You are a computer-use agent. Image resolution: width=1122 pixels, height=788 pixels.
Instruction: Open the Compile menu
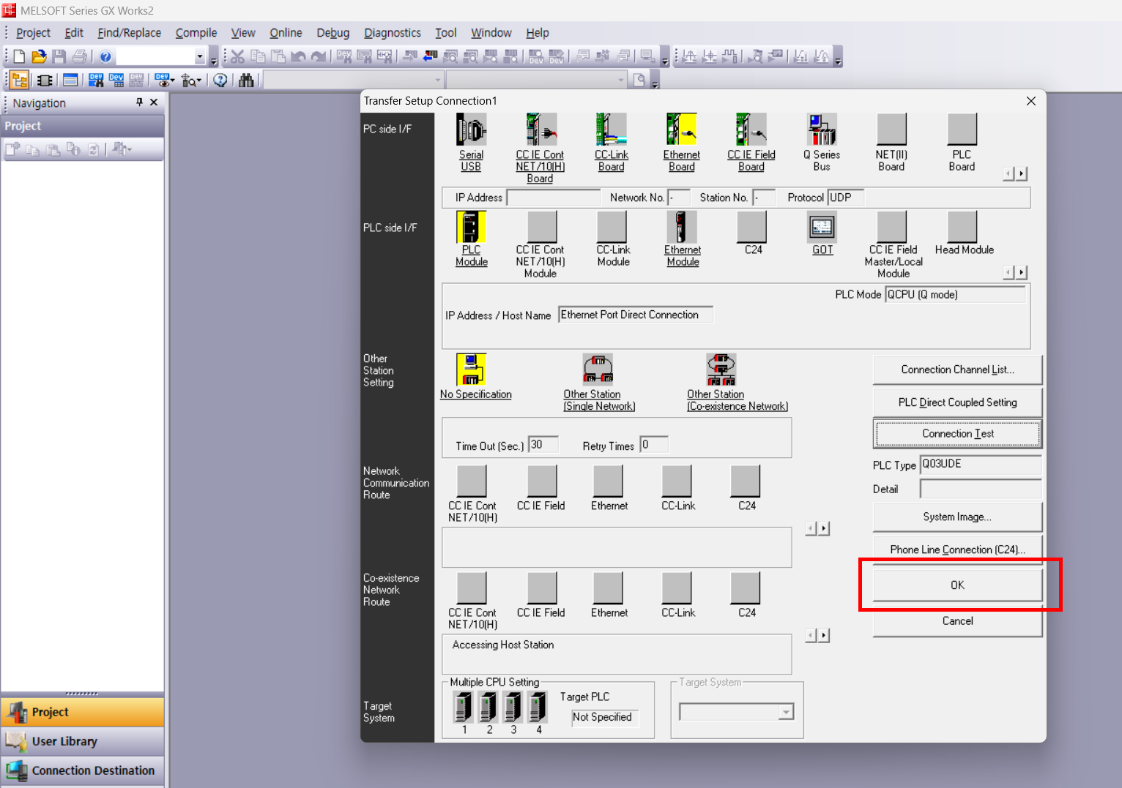click(196, 33)
